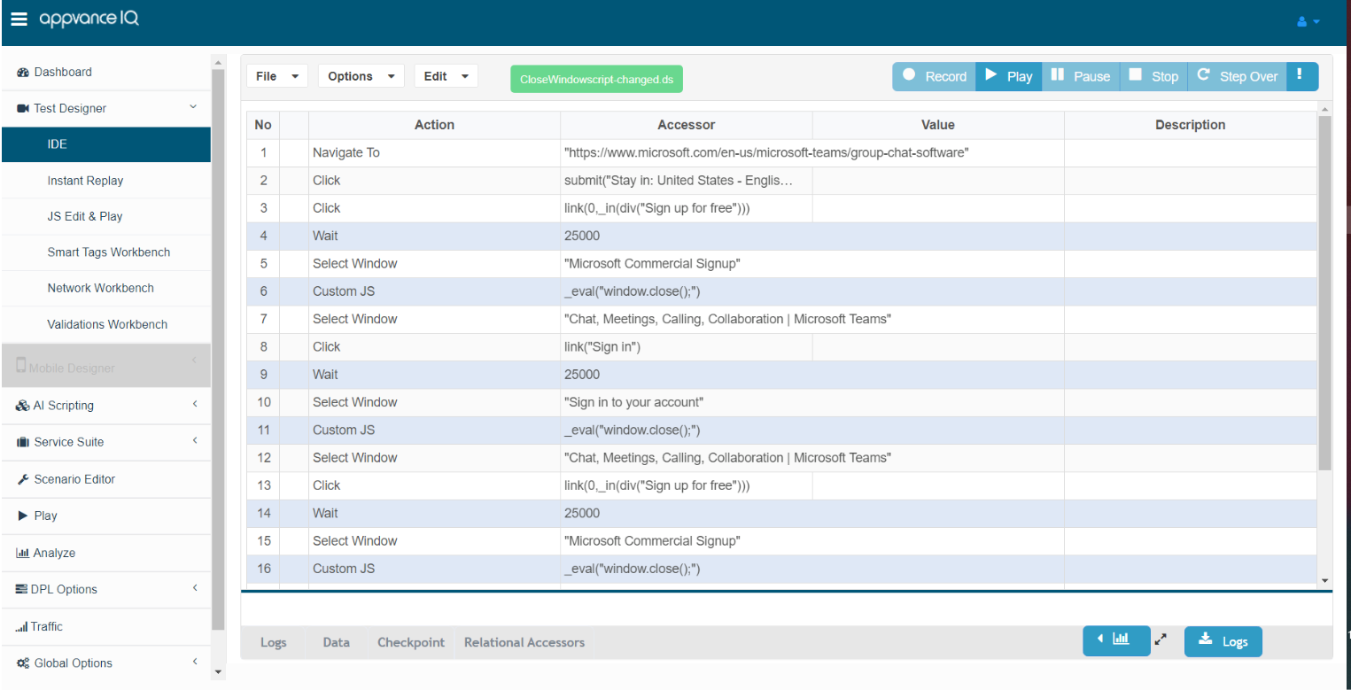Switch to the Logs tab

(x=274, y=642)
